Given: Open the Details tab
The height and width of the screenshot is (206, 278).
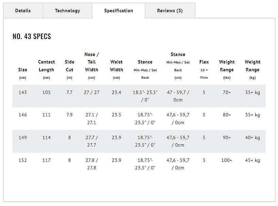Looking at the screenshot, I should (x=23, y=11).
